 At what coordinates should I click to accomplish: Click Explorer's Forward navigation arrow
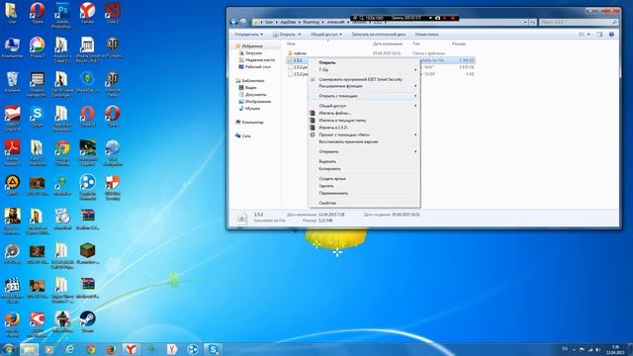tap(243, 22)
